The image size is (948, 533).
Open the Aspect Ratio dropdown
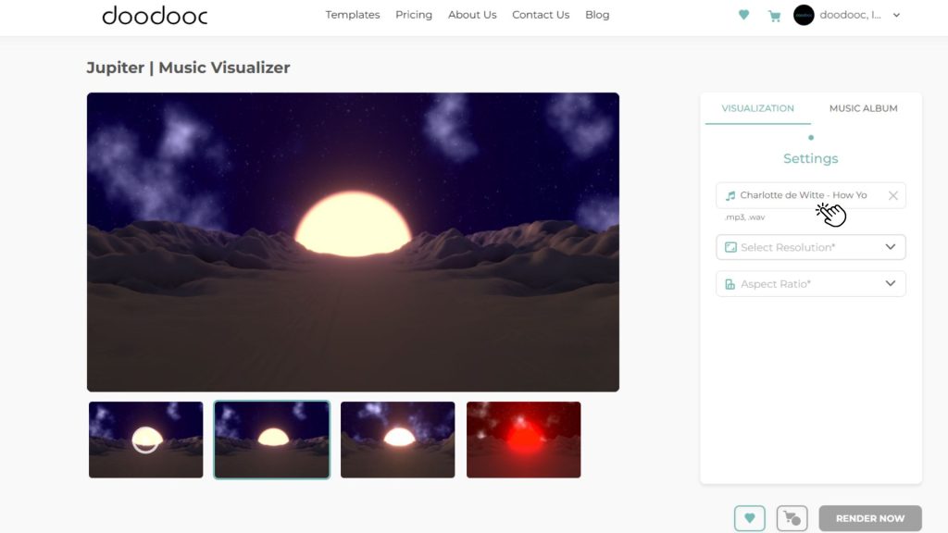point(810,284)
